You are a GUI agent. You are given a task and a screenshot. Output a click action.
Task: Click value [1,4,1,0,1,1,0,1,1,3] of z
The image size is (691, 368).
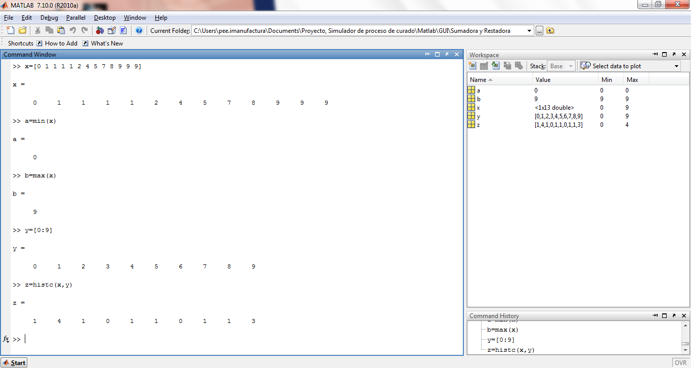click(x=558, y=125)
